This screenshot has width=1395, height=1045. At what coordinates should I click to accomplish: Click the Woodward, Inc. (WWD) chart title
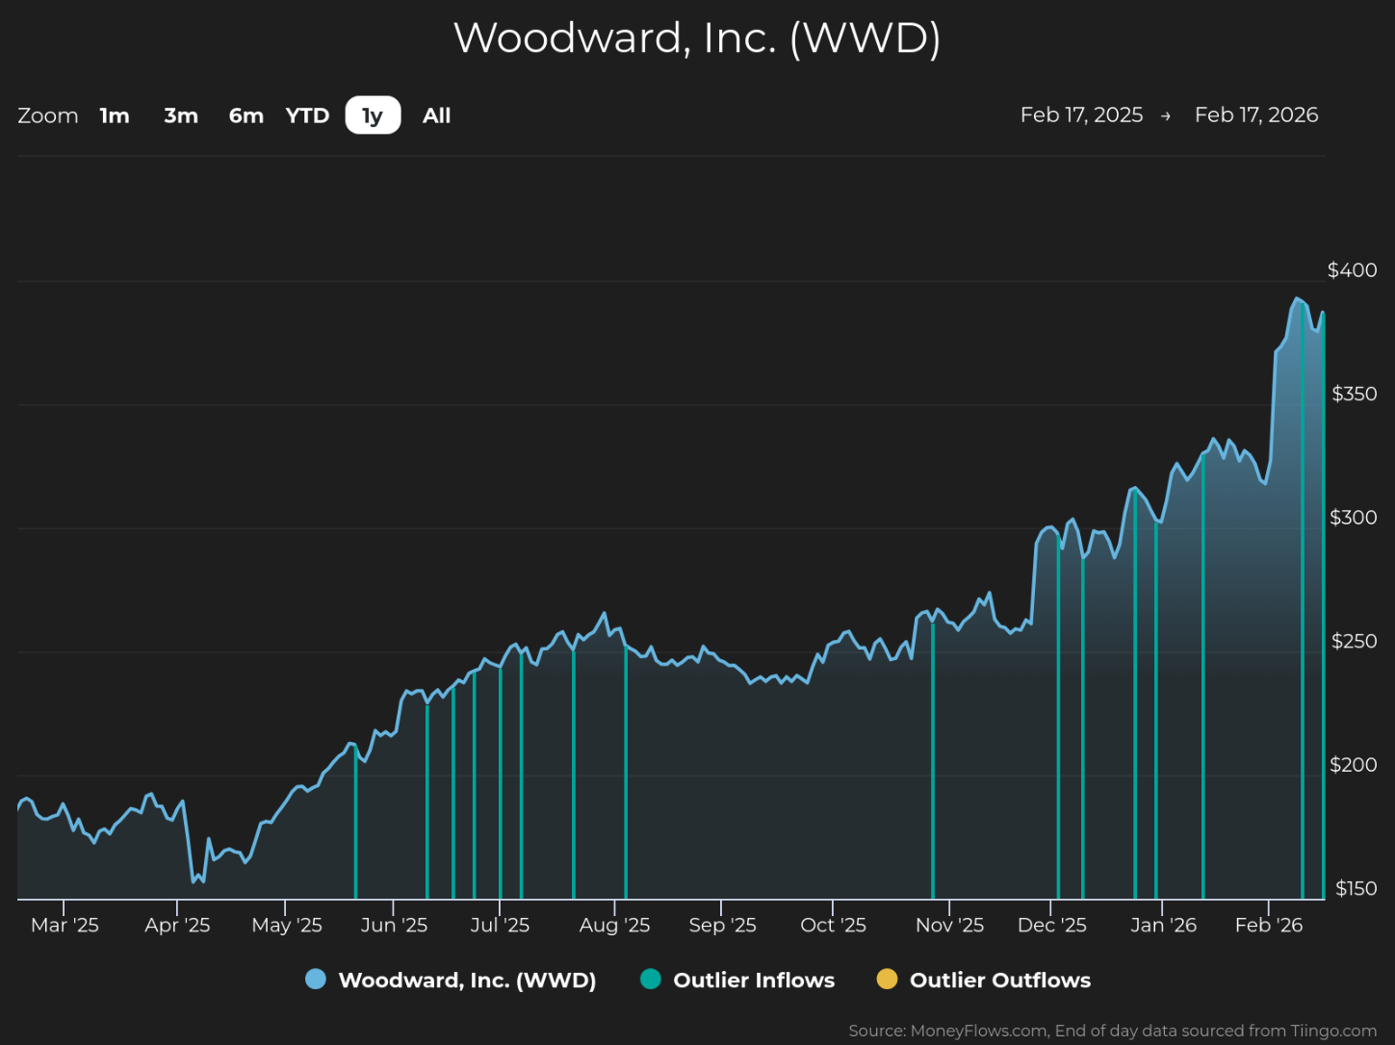pyautogui.click(x=697, y=38)
